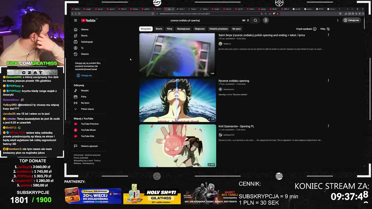Screen dimensions: 372x209
Task: Select the Filmy filter chip
Action: [170, 29]
